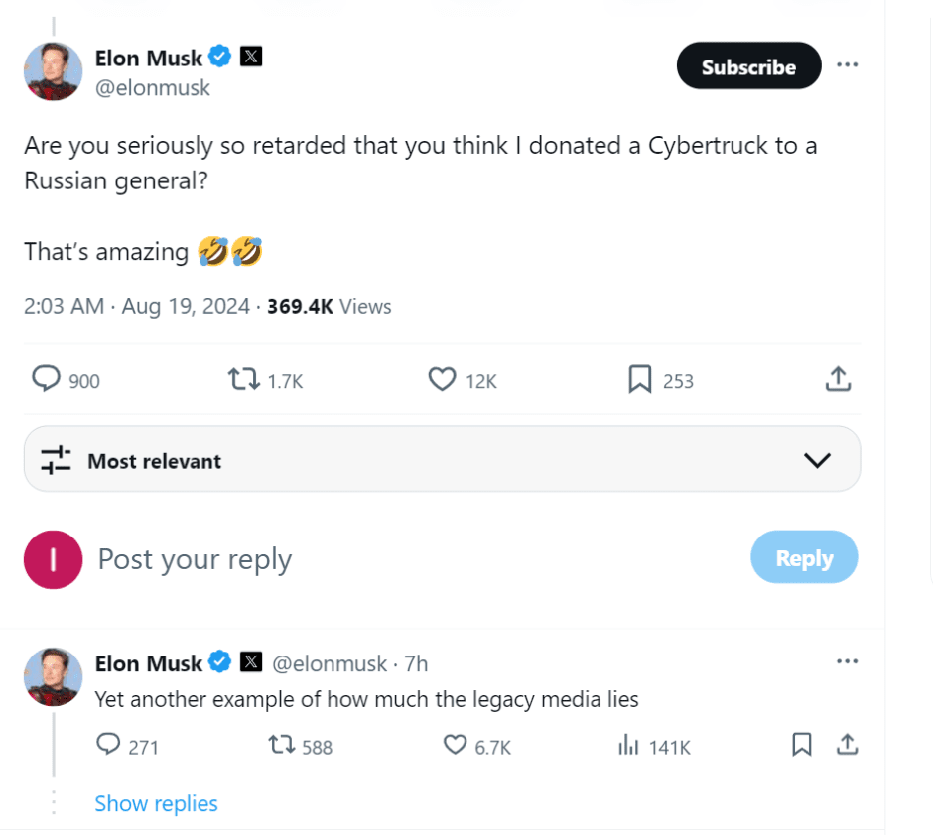Repost the main Cybertruck tweet
933x835 pixels.
pos(244,380)
